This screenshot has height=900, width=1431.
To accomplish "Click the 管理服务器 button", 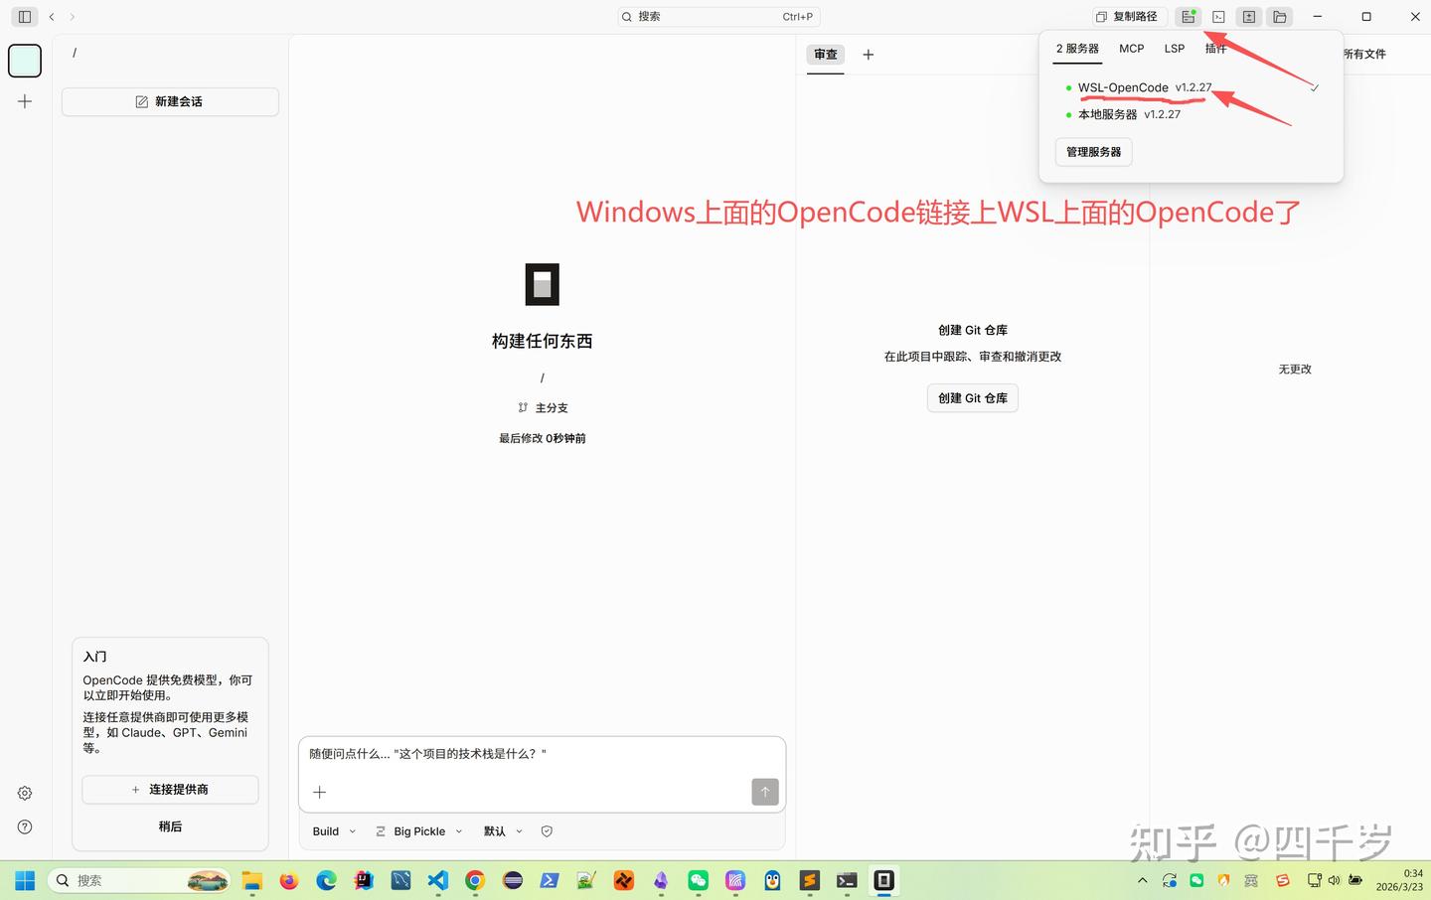I will [x=1093, y=152].
